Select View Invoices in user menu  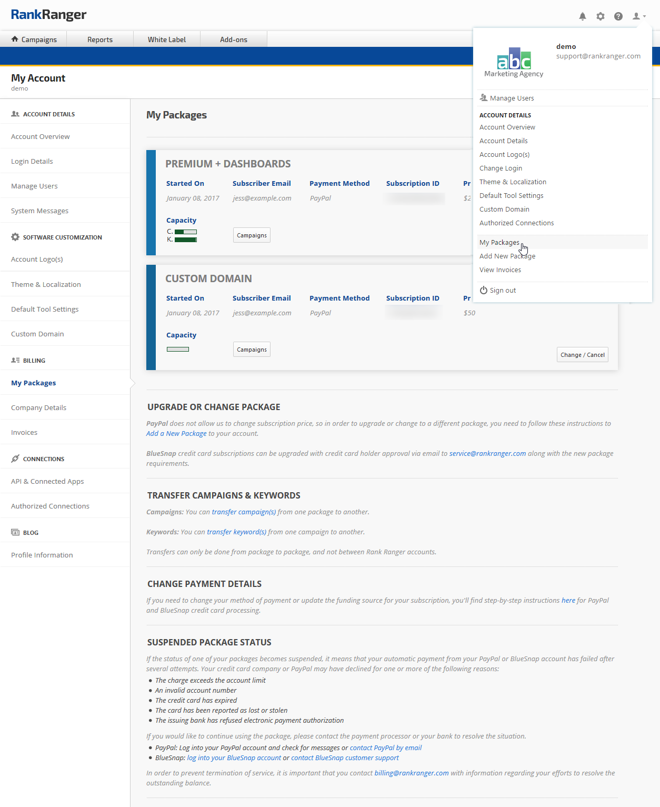[x=501, y=270]
